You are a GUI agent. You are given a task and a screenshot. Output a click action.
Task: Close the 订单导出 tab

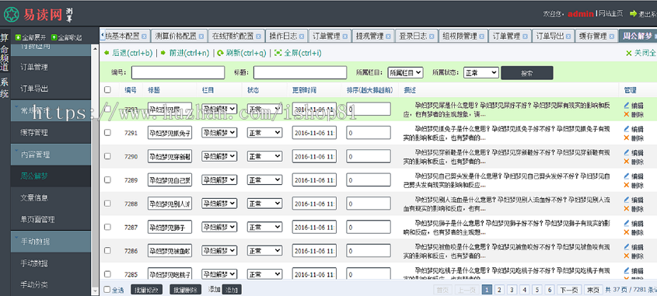point(569,37)
